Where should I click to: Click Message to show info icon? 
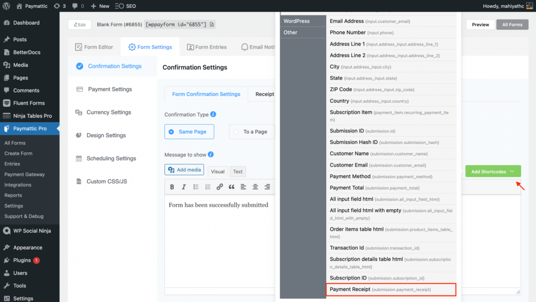210,154
